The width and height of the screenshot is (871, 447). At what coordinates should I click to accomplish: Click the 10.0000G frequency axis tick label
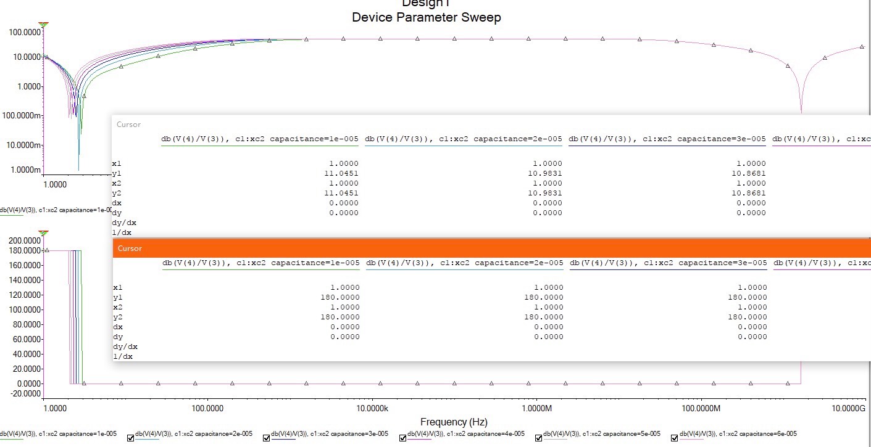pyautogui.click(x=848, y=408)
